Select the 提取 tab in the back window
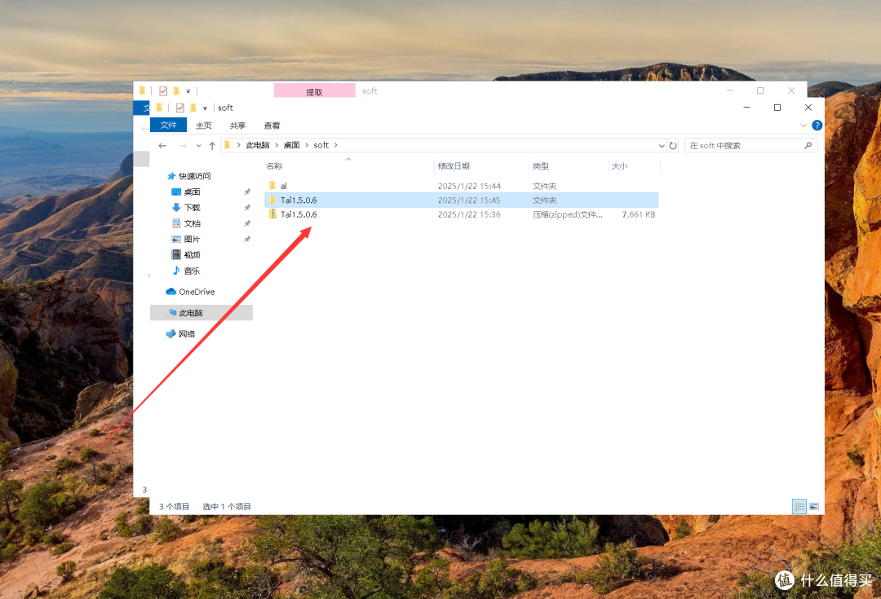This screenshot has height=599, width=881. 314,91
